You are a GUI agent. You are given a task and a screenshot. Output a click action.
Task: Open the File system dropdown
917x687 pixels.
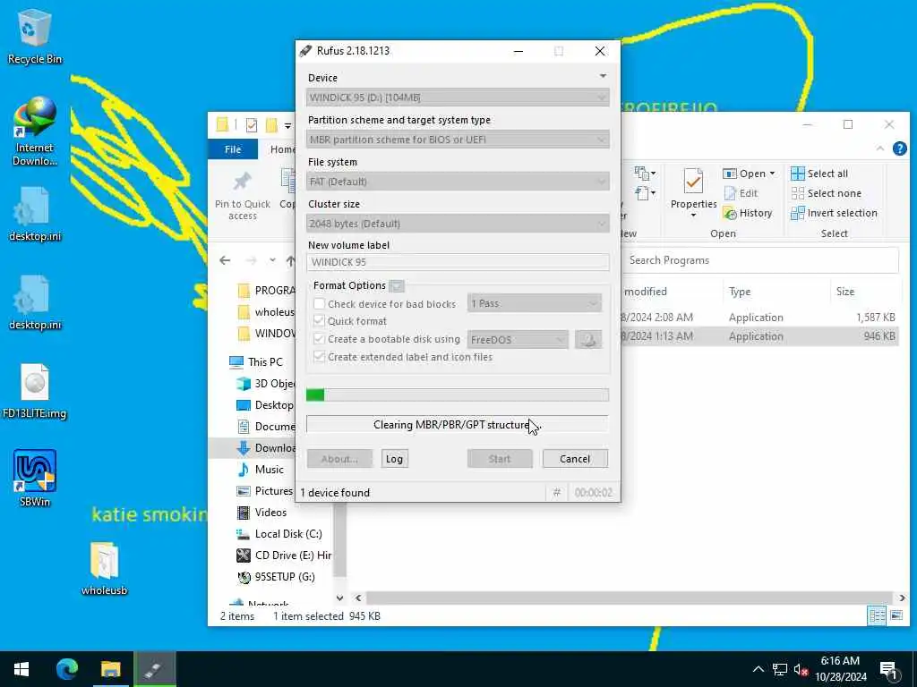458,182
